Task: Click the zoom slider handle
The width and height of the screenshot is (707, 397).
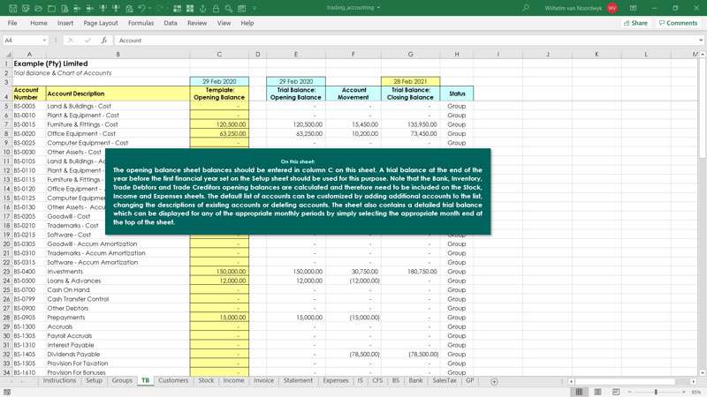Action: click(656, 392)
